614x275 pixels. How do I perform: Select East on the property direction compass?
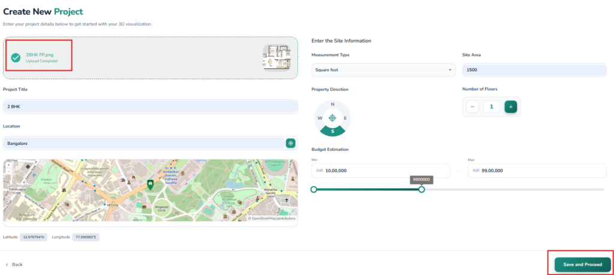[x=345, y=118]
